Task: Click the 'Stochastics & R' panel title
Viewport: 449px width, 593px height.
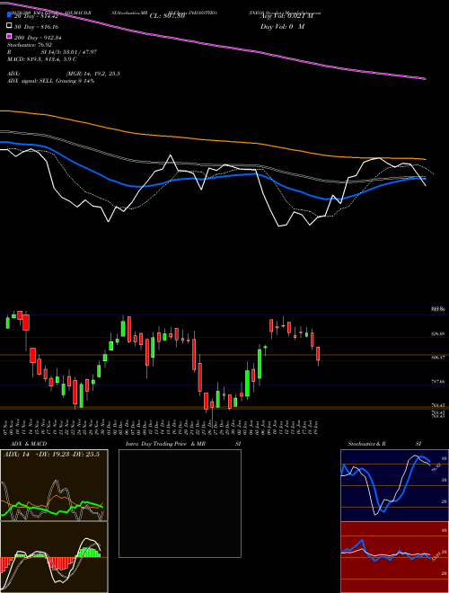Action: tap(367, 444)
